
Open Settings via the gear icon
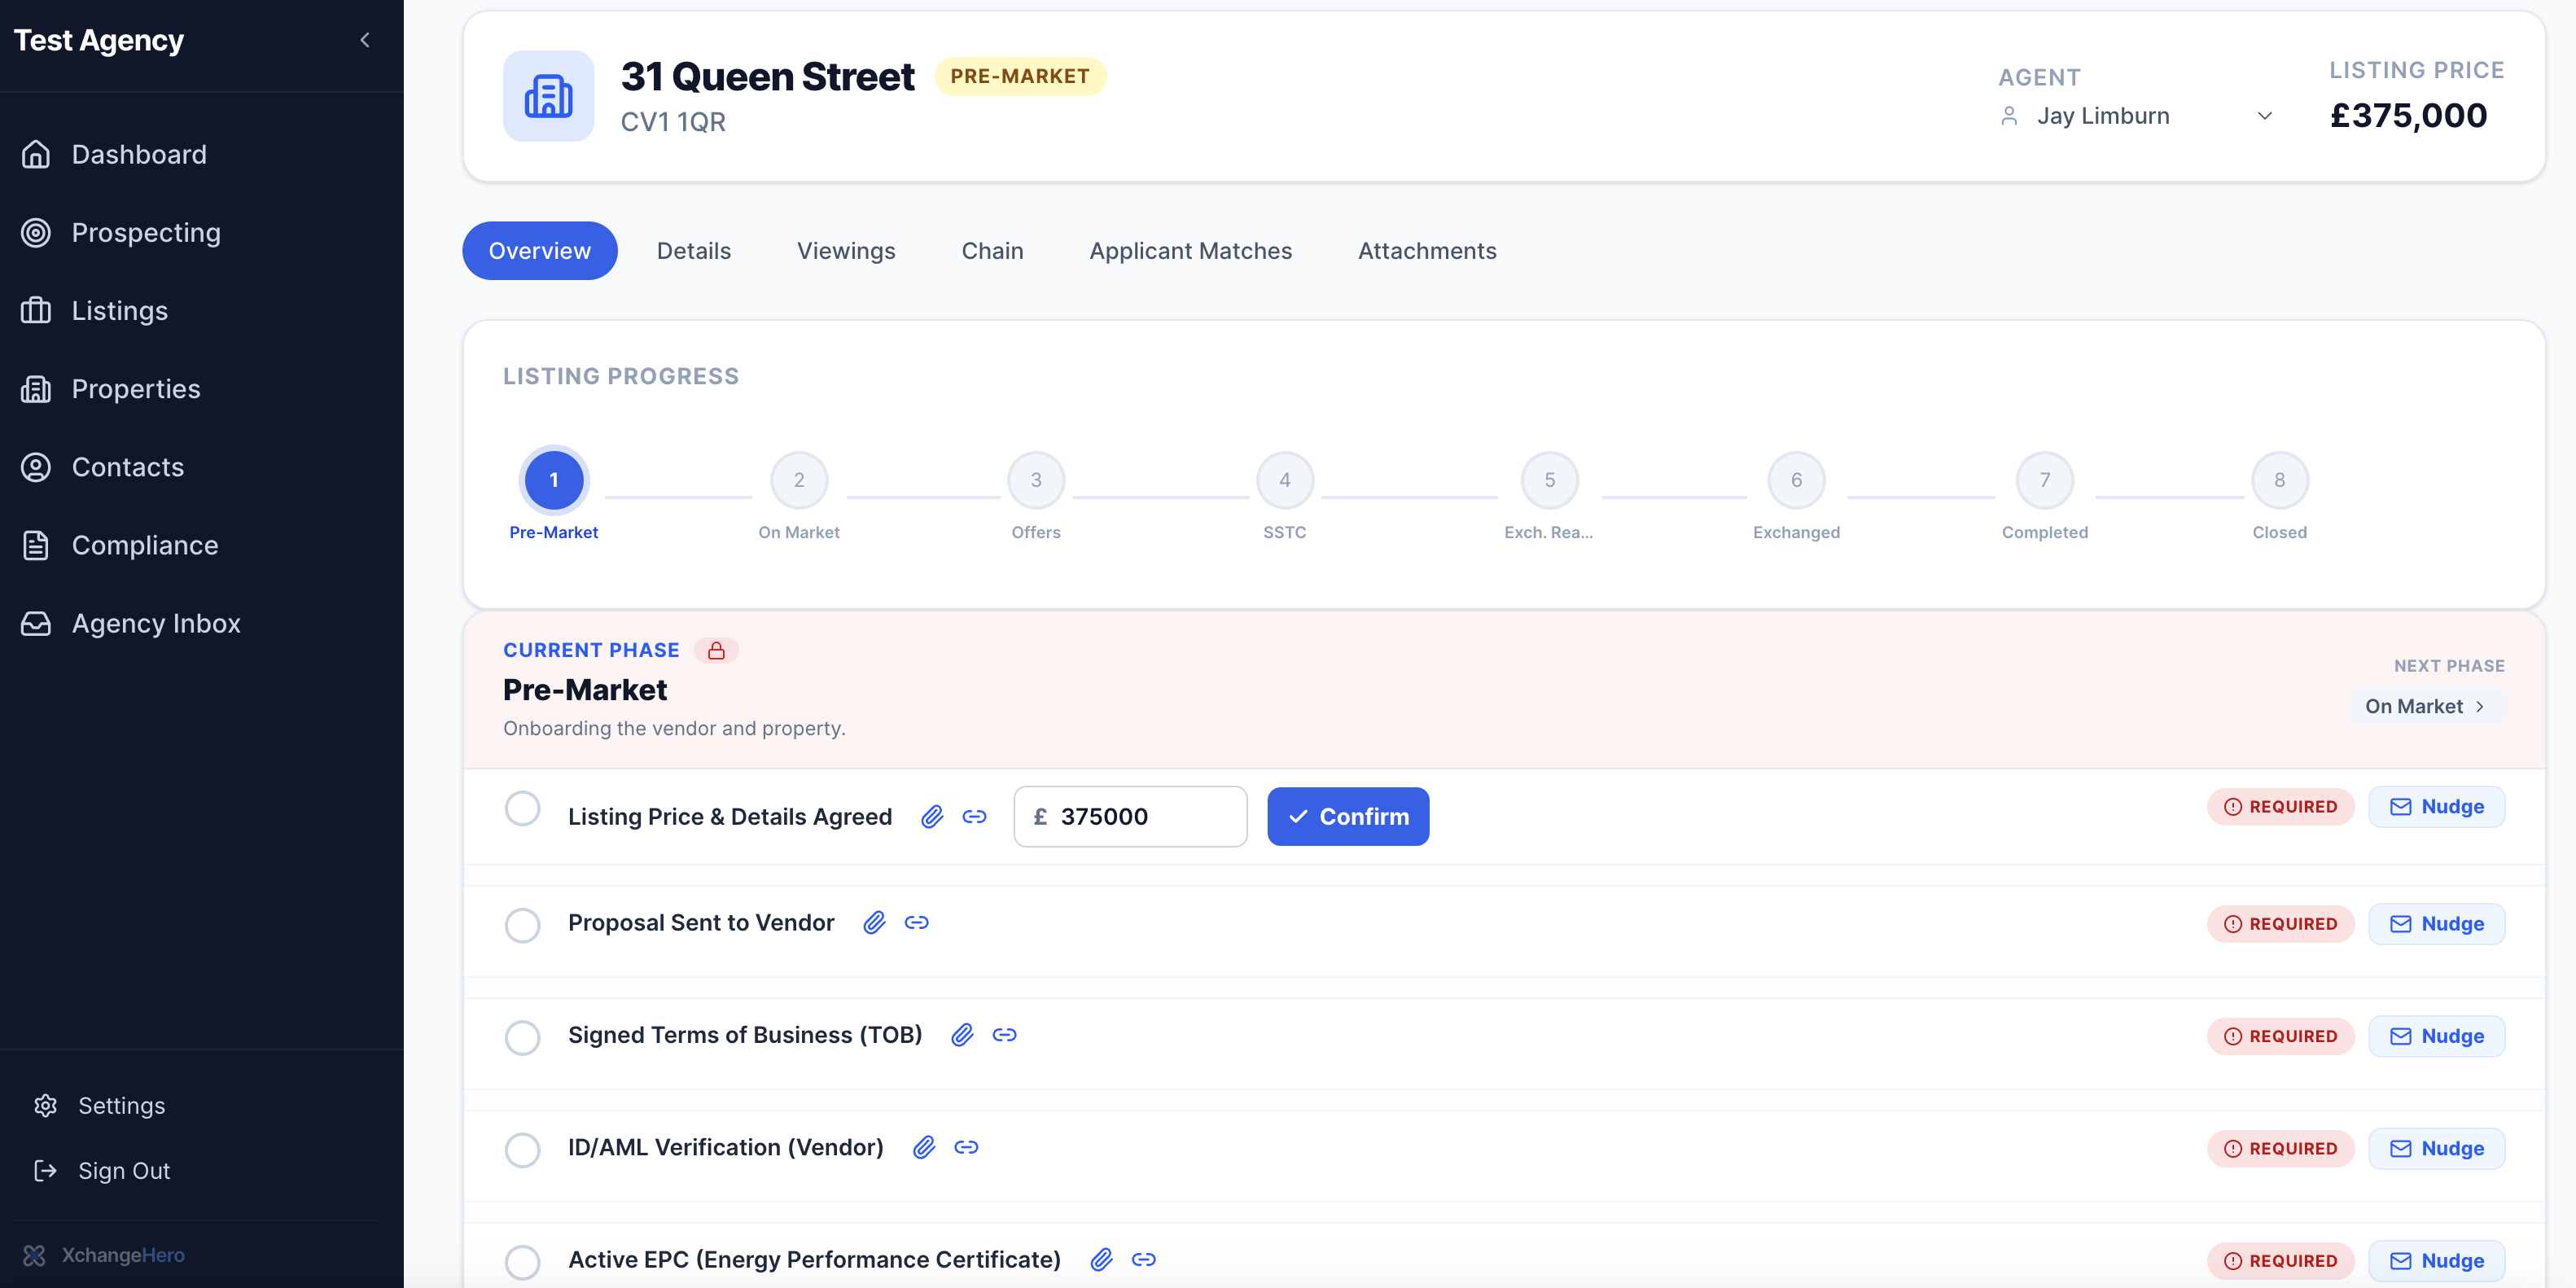[46, 1105]
